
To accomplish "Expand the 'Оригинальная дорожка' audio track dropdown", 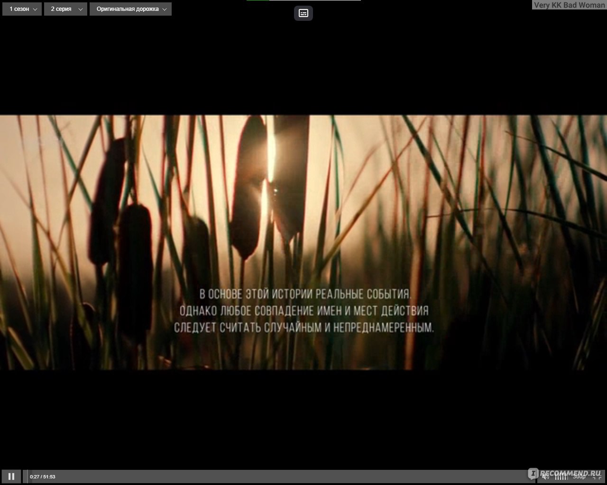I will pyautogui.click(x=131, y=9).
